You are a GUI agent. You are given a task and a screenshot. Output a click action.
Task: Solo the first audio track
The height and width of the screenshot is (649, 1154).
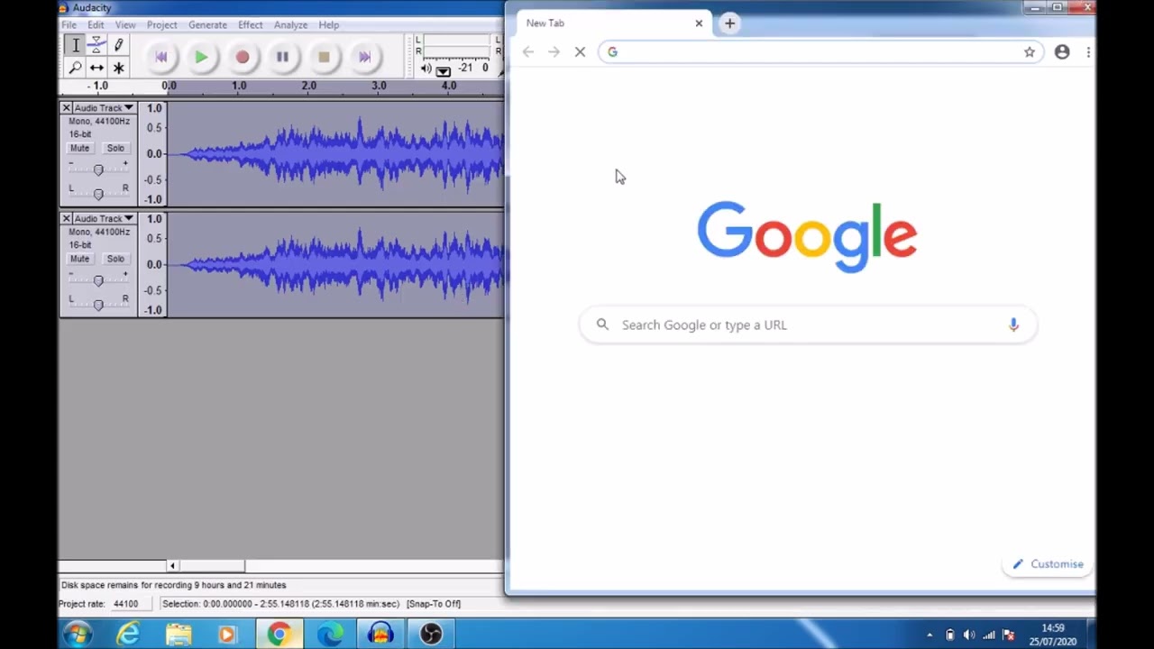tap(115, 148)
